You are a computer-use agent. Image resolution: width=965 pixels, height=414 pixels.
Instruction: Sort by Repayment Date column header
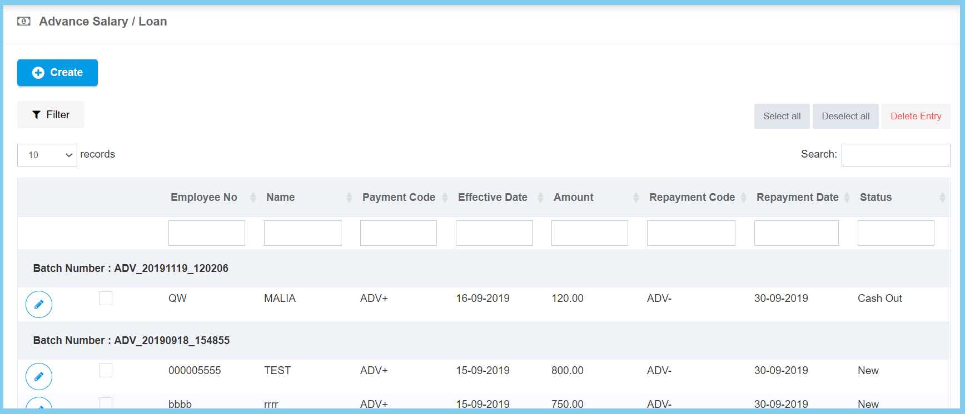pyautogui.click(x=797, y=198)
